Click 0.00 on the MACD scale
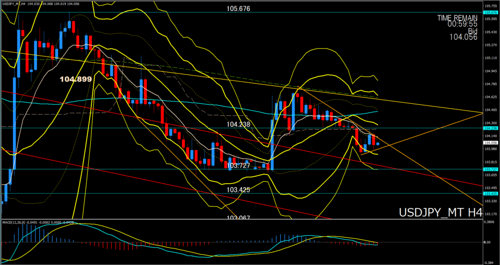500x265 pixels. 488,242
